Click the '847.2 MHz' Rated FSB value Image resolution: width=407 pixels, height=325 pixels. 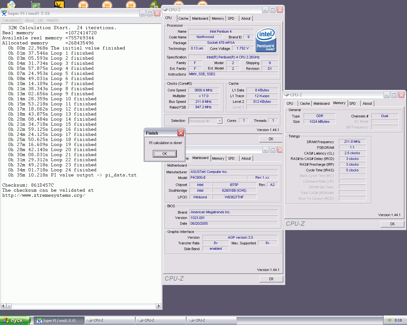coord(203,107)
